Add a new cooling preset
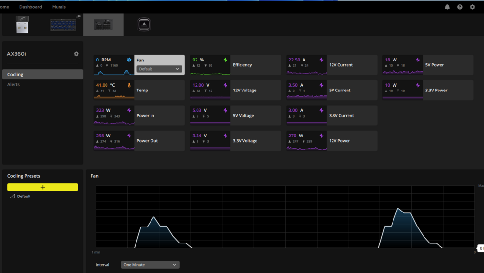The width and height of the screenshot is (484, 273). coord(43,187)
